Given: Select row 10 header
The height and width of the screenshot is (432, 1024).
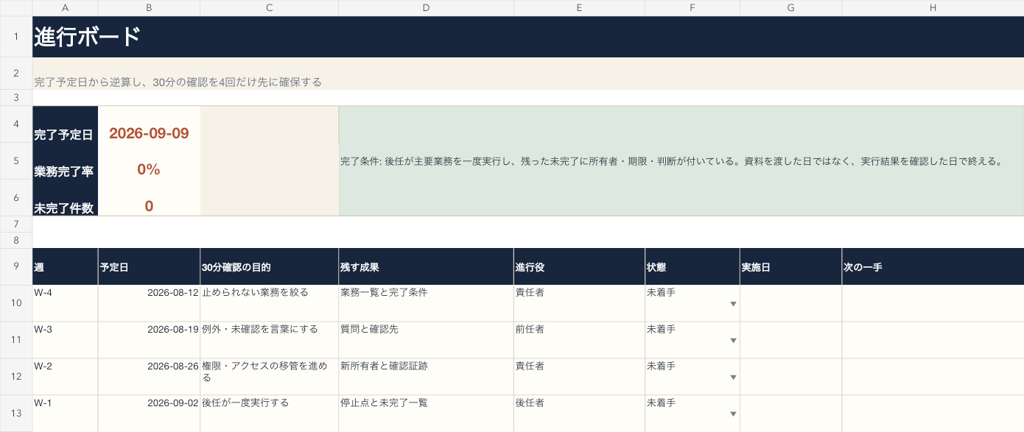Looking at the screenshot, I should tap(16, 303).
